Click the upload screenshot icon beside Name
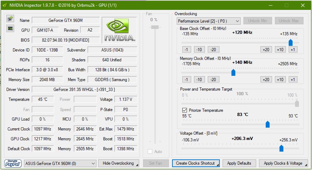Viewport: 312px width, 171px height. 10,19
